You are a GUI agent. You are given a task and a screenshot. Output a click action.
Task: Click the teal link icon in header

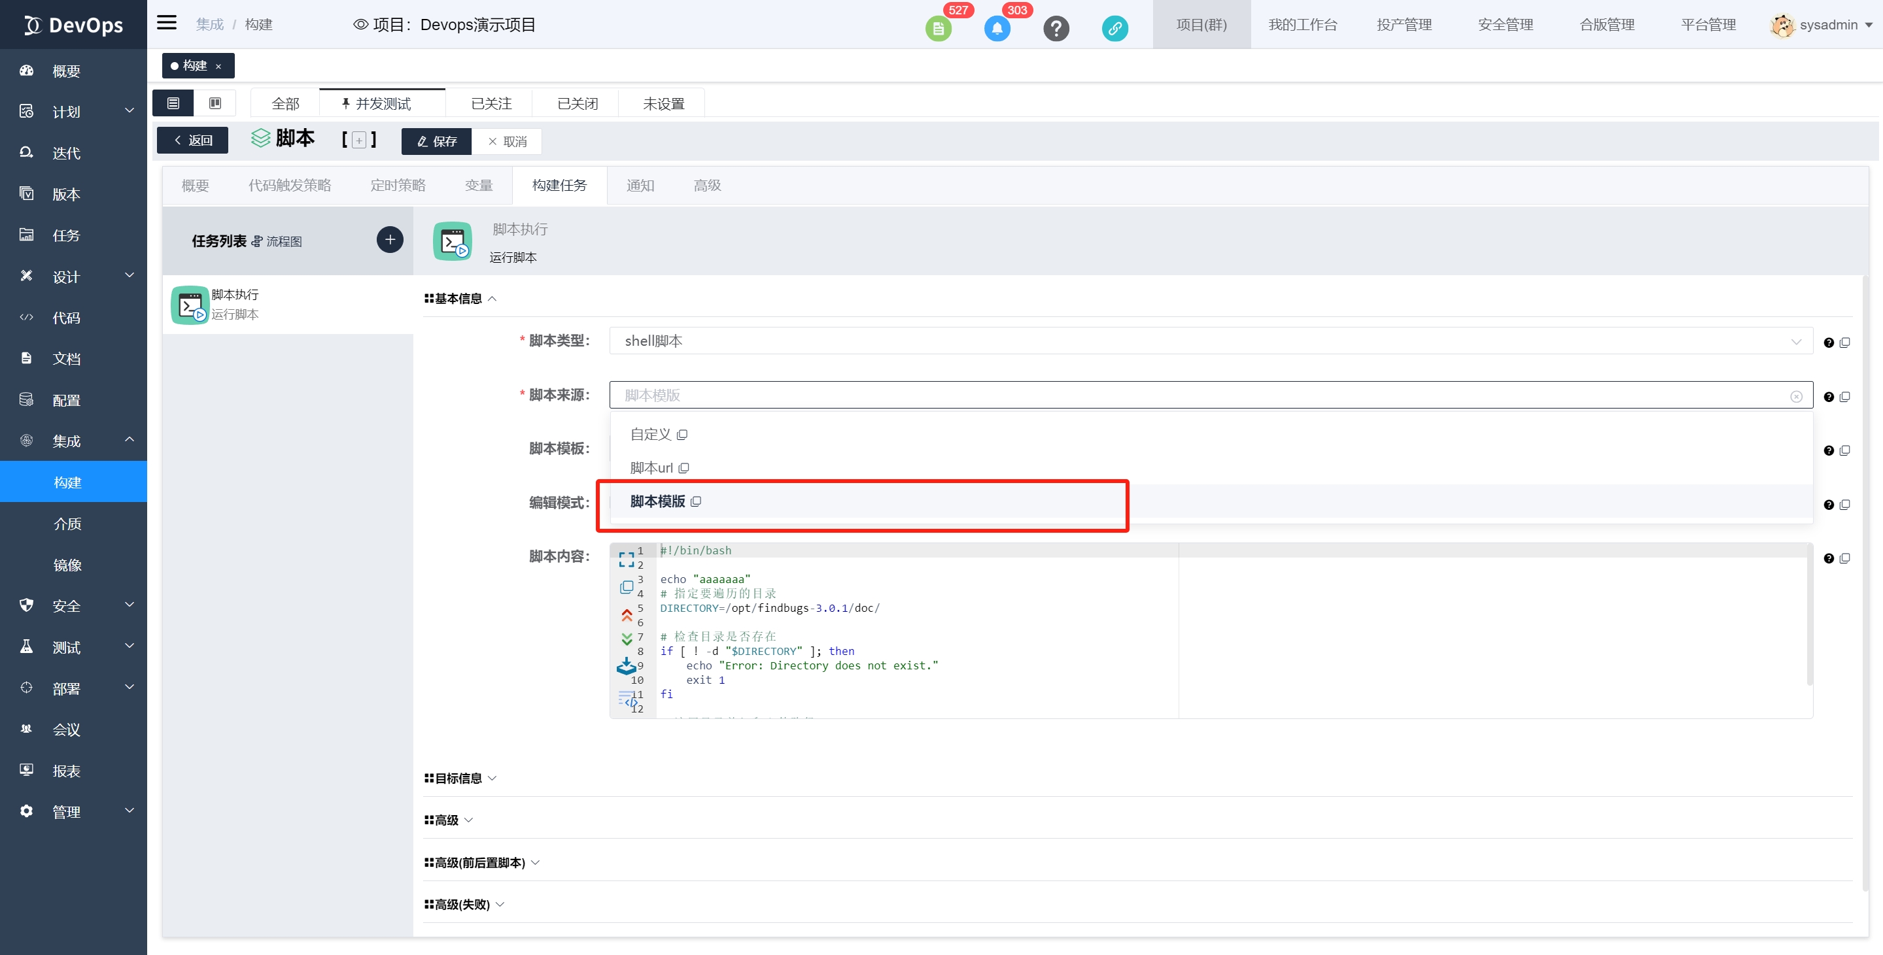[1114, 29]
